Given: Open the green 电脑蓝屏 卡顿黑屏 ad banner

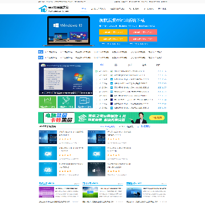Looking at the screenshot, I should point(102,118).
